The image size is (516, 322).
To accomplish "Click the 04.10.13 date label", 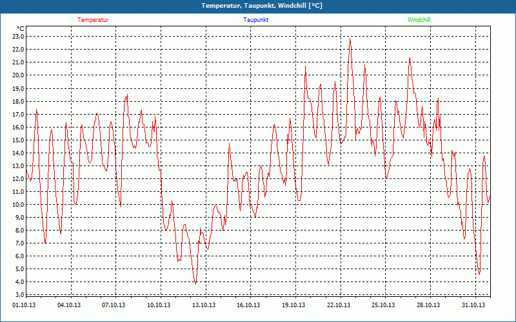I will coord(69,305).
